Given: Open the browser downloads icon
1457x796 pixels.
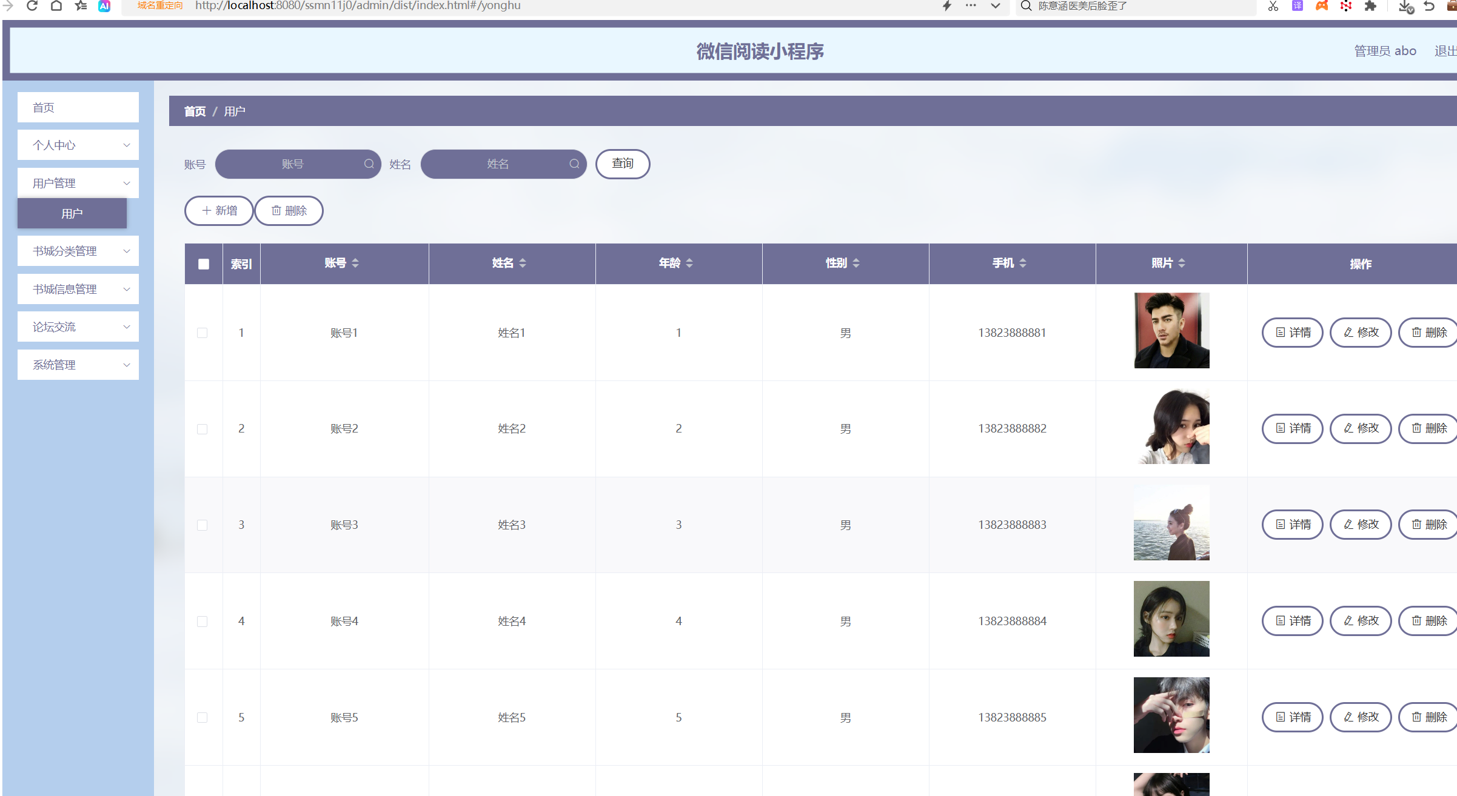Looking at the screenshot, I should [1405, 7].
